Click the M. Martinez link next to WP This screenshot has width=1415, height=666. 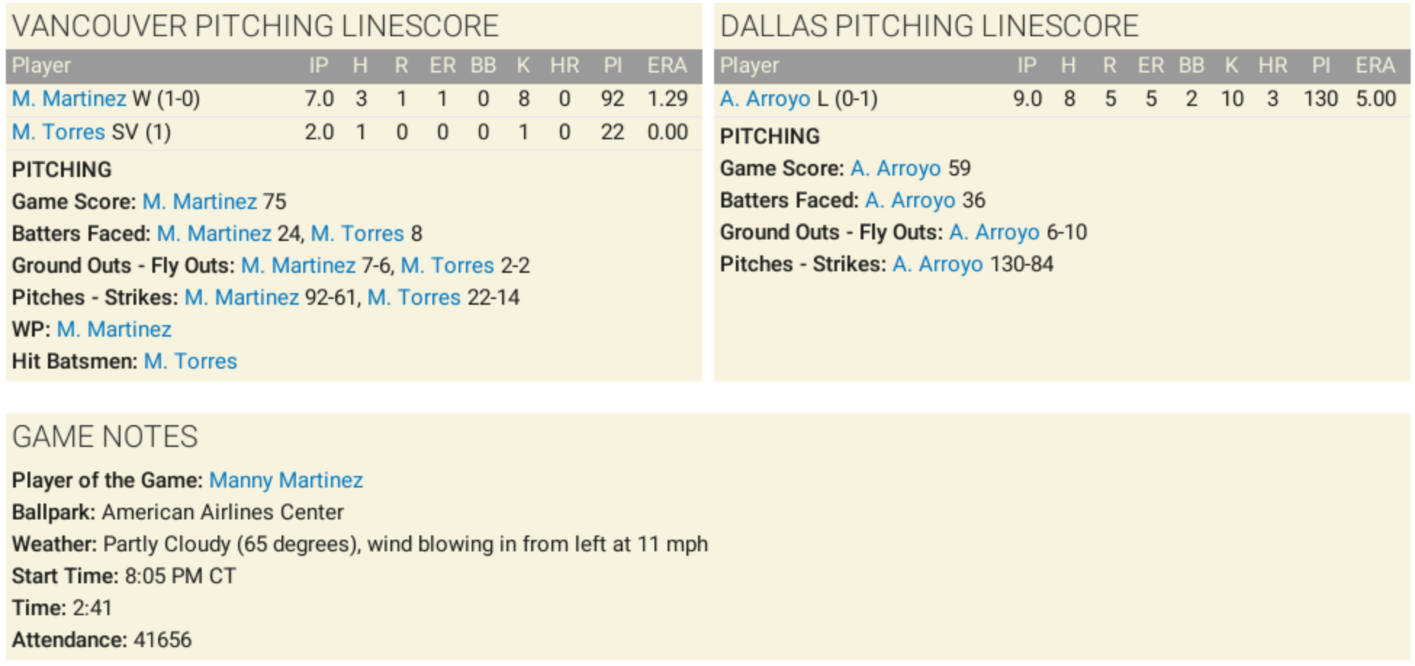tap(114, 329)
